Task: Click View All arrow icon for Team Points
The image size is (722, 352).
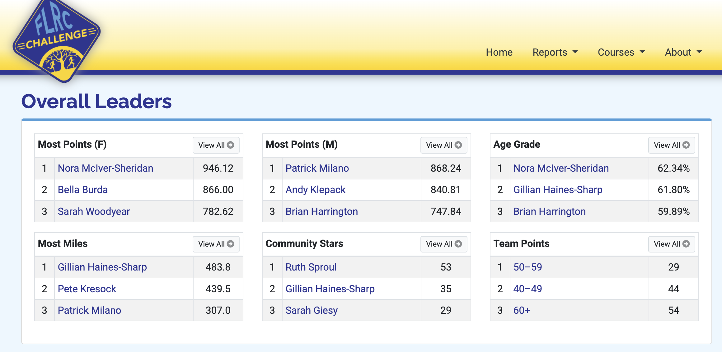Action: [686, 244]
